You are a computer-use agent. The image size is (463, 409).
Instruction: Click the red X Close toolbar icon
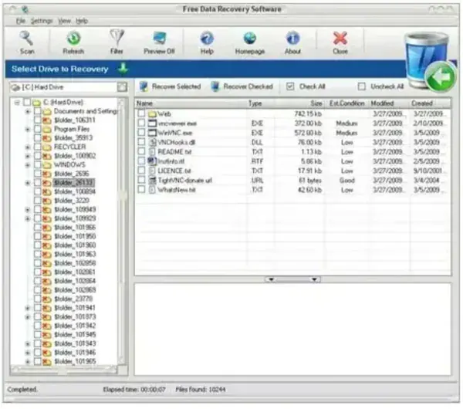340,38
